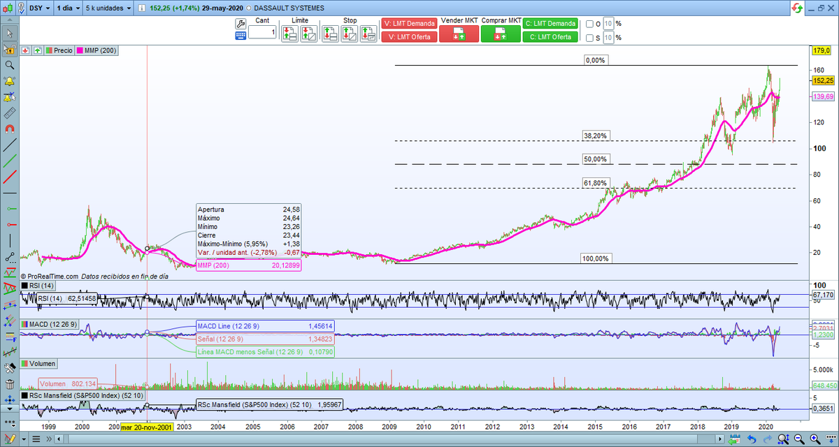The height and width of the screenshot is (447, 839).
Task: Toggle the magnet snap tool
Action: pyautogui.click(x=10, y=129)
